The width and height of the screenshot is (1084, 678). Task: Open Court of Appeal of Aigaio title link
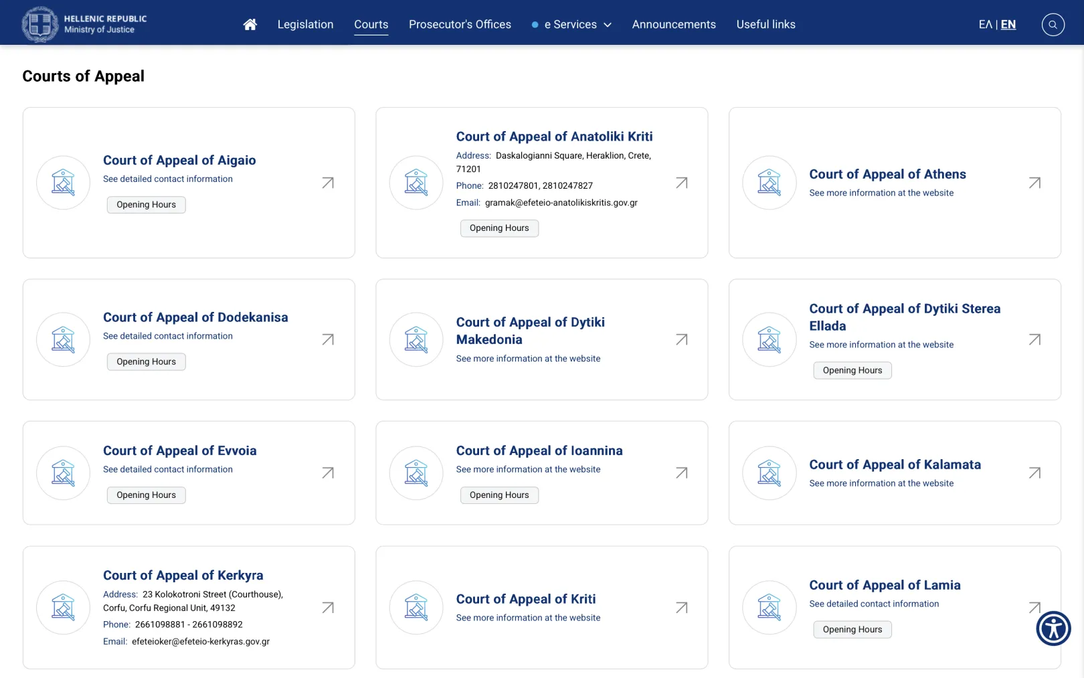[179, 160]
